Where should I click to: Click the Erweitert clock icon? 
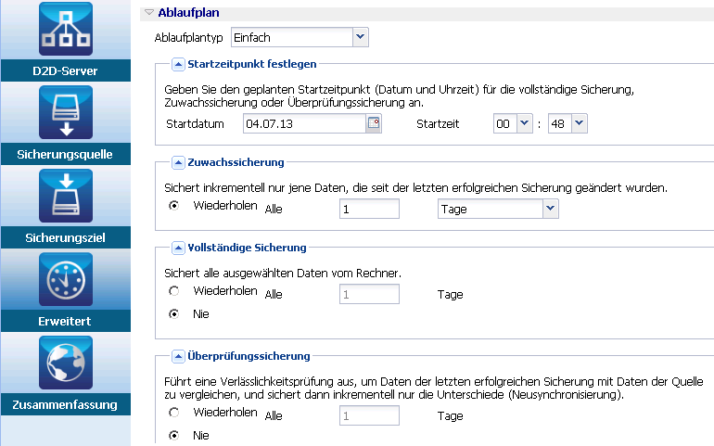tap(65, 279)
